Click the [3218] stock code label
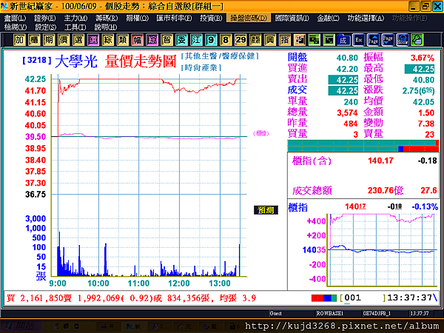This screenshot has width=444, height=333. [37, 60]
